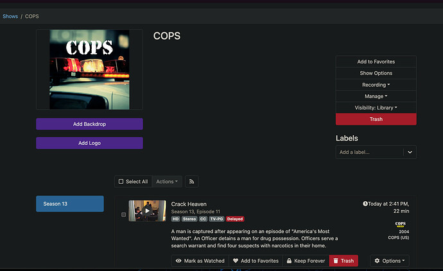Screen dimensions: 443x271
Task: Expand the label chooser chevron
Action: (x=410, y=152)
